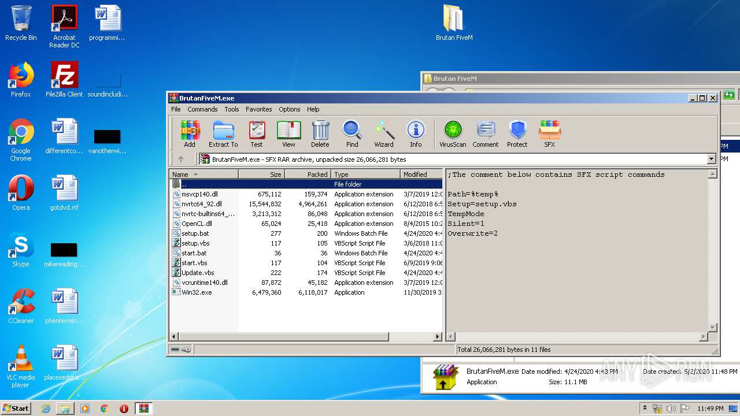The width and height of the screenshot is (740, 416).
Task: Open FileZilla Client desktop shortcut
Action: point(64,80)
